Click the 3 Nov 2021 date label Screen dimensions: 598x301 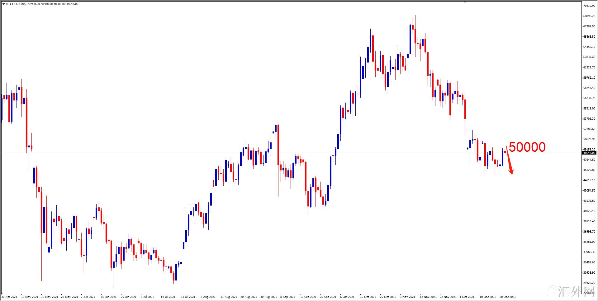407,297
